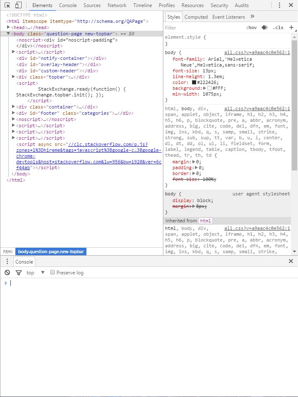Open the clc.stackoverflow.com script src link

[x=89, y=156]
